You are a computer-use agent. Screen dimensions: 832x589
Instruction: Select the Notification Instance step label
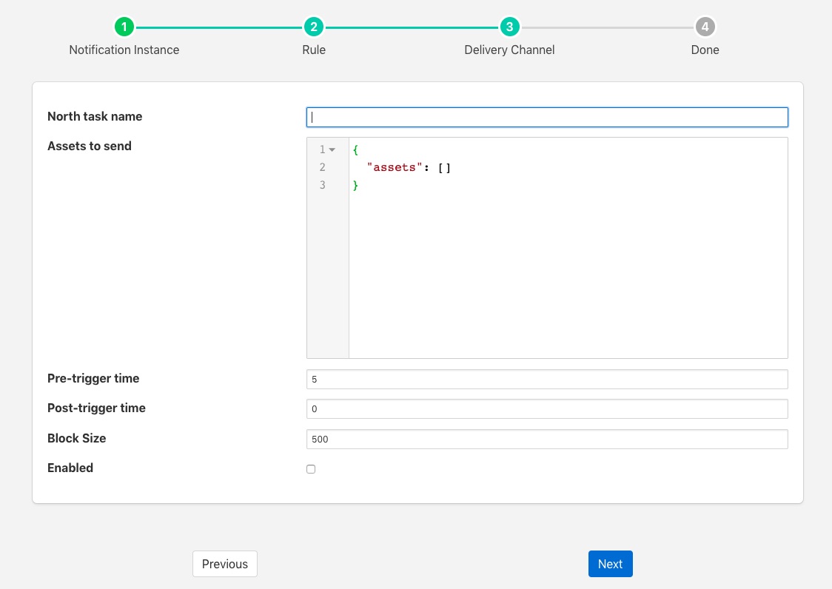coord(124,50)
